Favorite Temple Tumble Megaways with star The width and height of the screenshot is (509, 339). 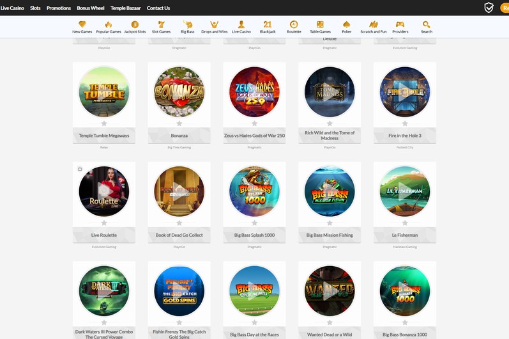pyautogui.click(x=104, y=123)
